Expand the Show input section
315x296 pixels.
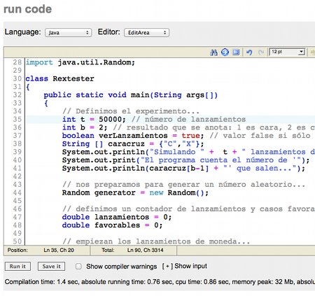[185, 266]
